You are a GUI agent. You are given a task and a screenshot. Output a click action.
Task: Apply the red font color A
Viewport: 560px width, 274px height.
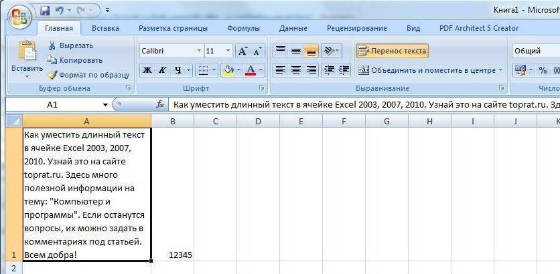pyautogui.click(x=251, y=70)
